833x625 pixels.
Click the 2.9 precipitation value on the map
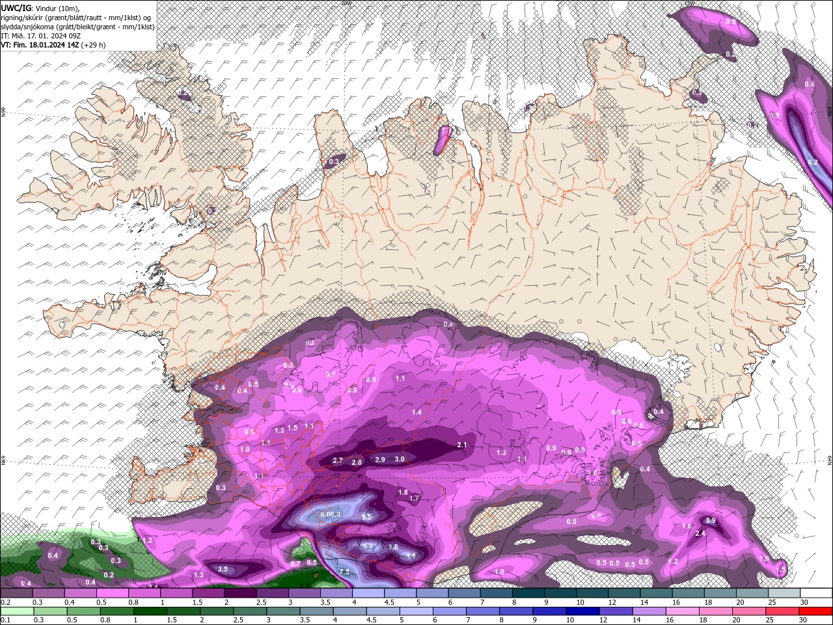[x=380, y=460]
